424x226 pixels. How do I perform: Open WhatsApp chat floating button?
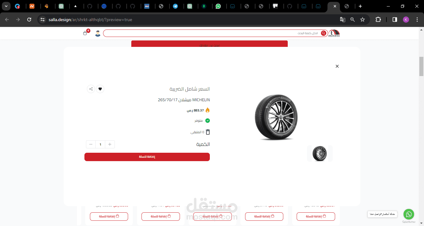coord(409,214)
